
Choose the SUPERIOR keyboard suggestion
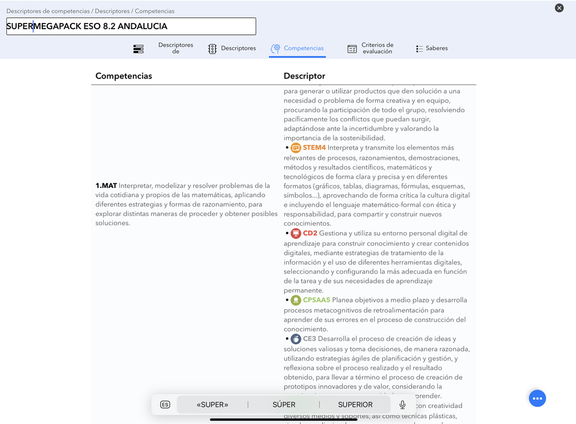coord(355,405)
